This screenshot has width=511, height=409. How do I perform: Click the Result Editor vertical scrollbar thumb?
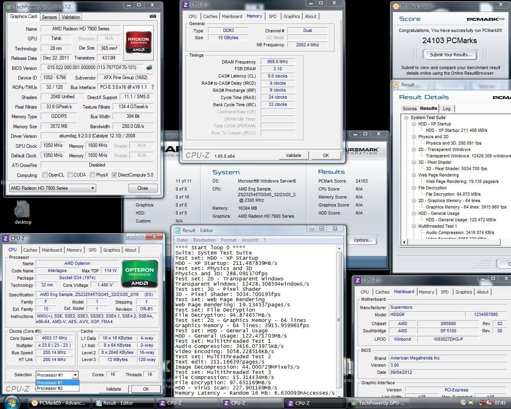(x=339, y=320)
